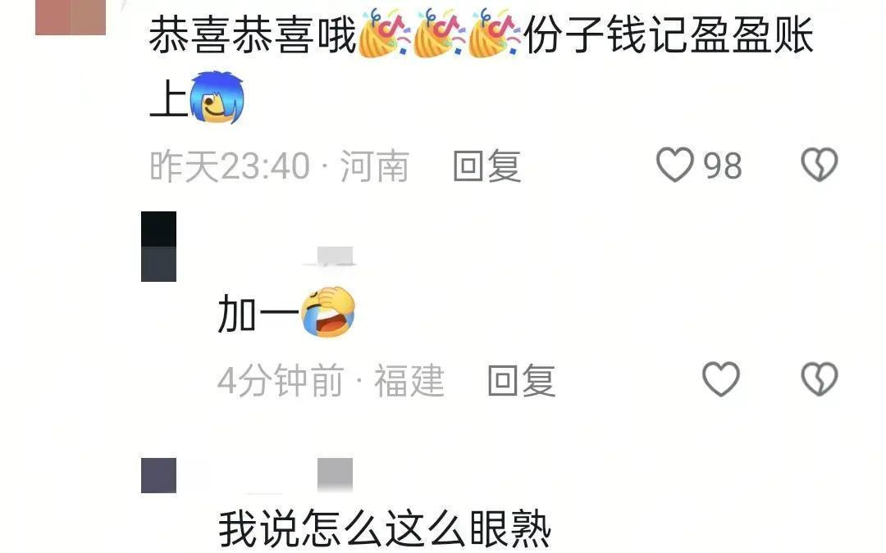
Task: Tap the 昨天23:40 · 河南 timestamp
Action: (x=279, y=166)
